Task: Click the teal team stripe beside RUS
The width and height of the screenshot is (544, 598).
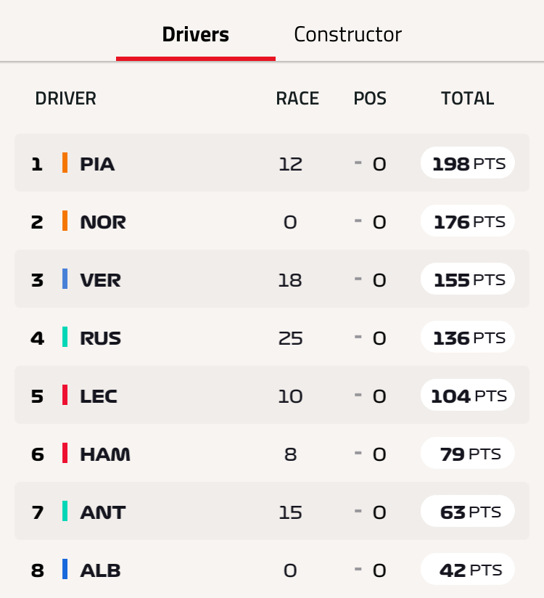Action: point(65,337)
